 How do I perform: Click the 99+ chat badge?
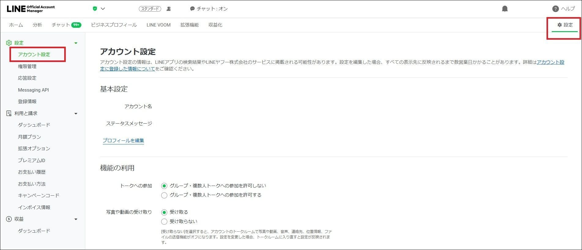(x=76, y=25)
